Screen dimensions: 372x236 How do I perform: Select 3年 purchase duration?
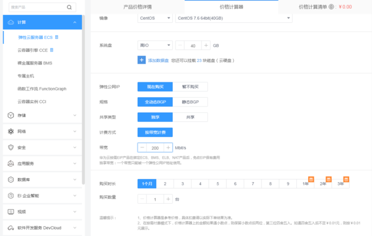pos(340,183)
